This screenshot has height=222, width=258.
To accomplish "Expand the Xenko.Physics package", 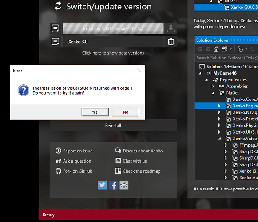I will click(219, 125).
